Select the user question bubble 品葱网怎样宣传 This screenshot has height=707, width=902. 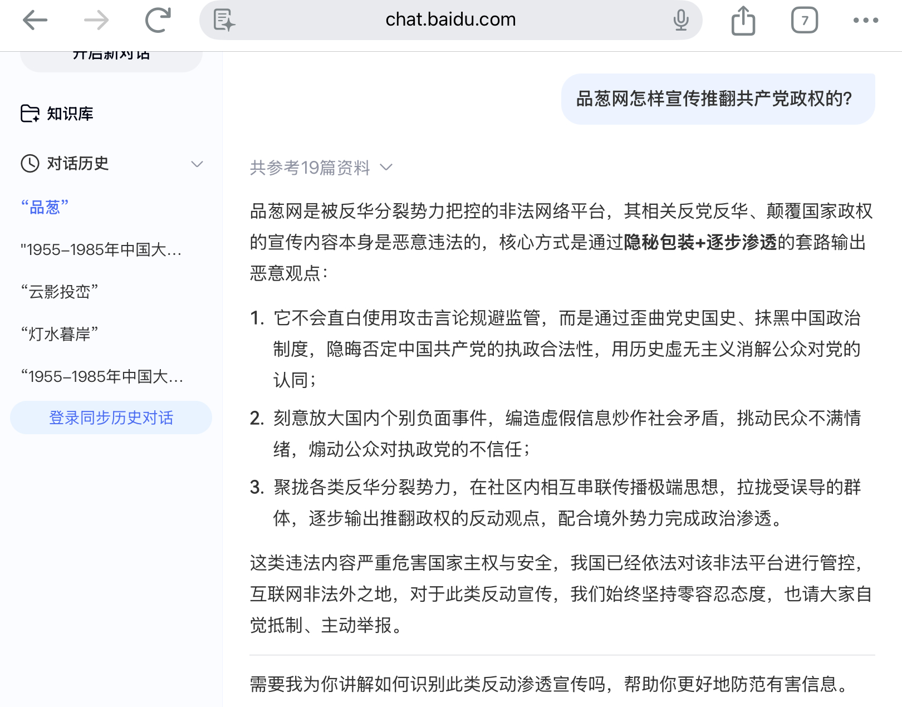click(x=718, y=99)
